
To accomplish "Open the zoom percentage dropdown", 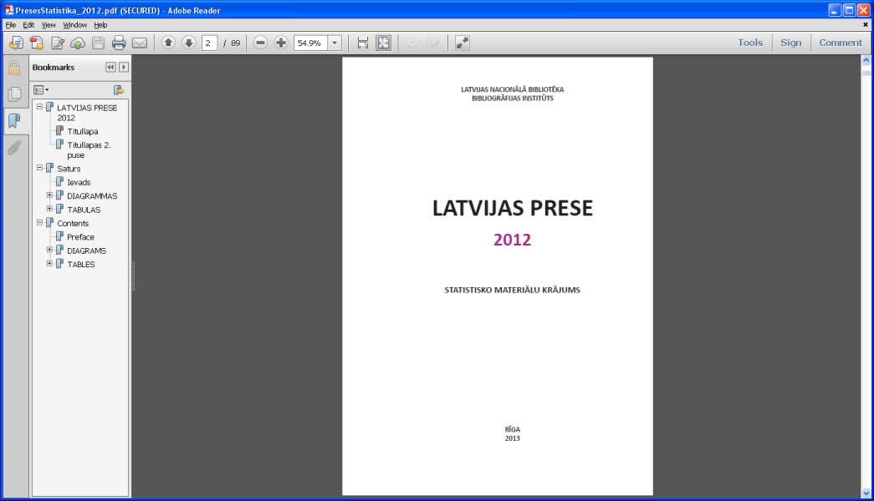I will (x=335, y=43).
